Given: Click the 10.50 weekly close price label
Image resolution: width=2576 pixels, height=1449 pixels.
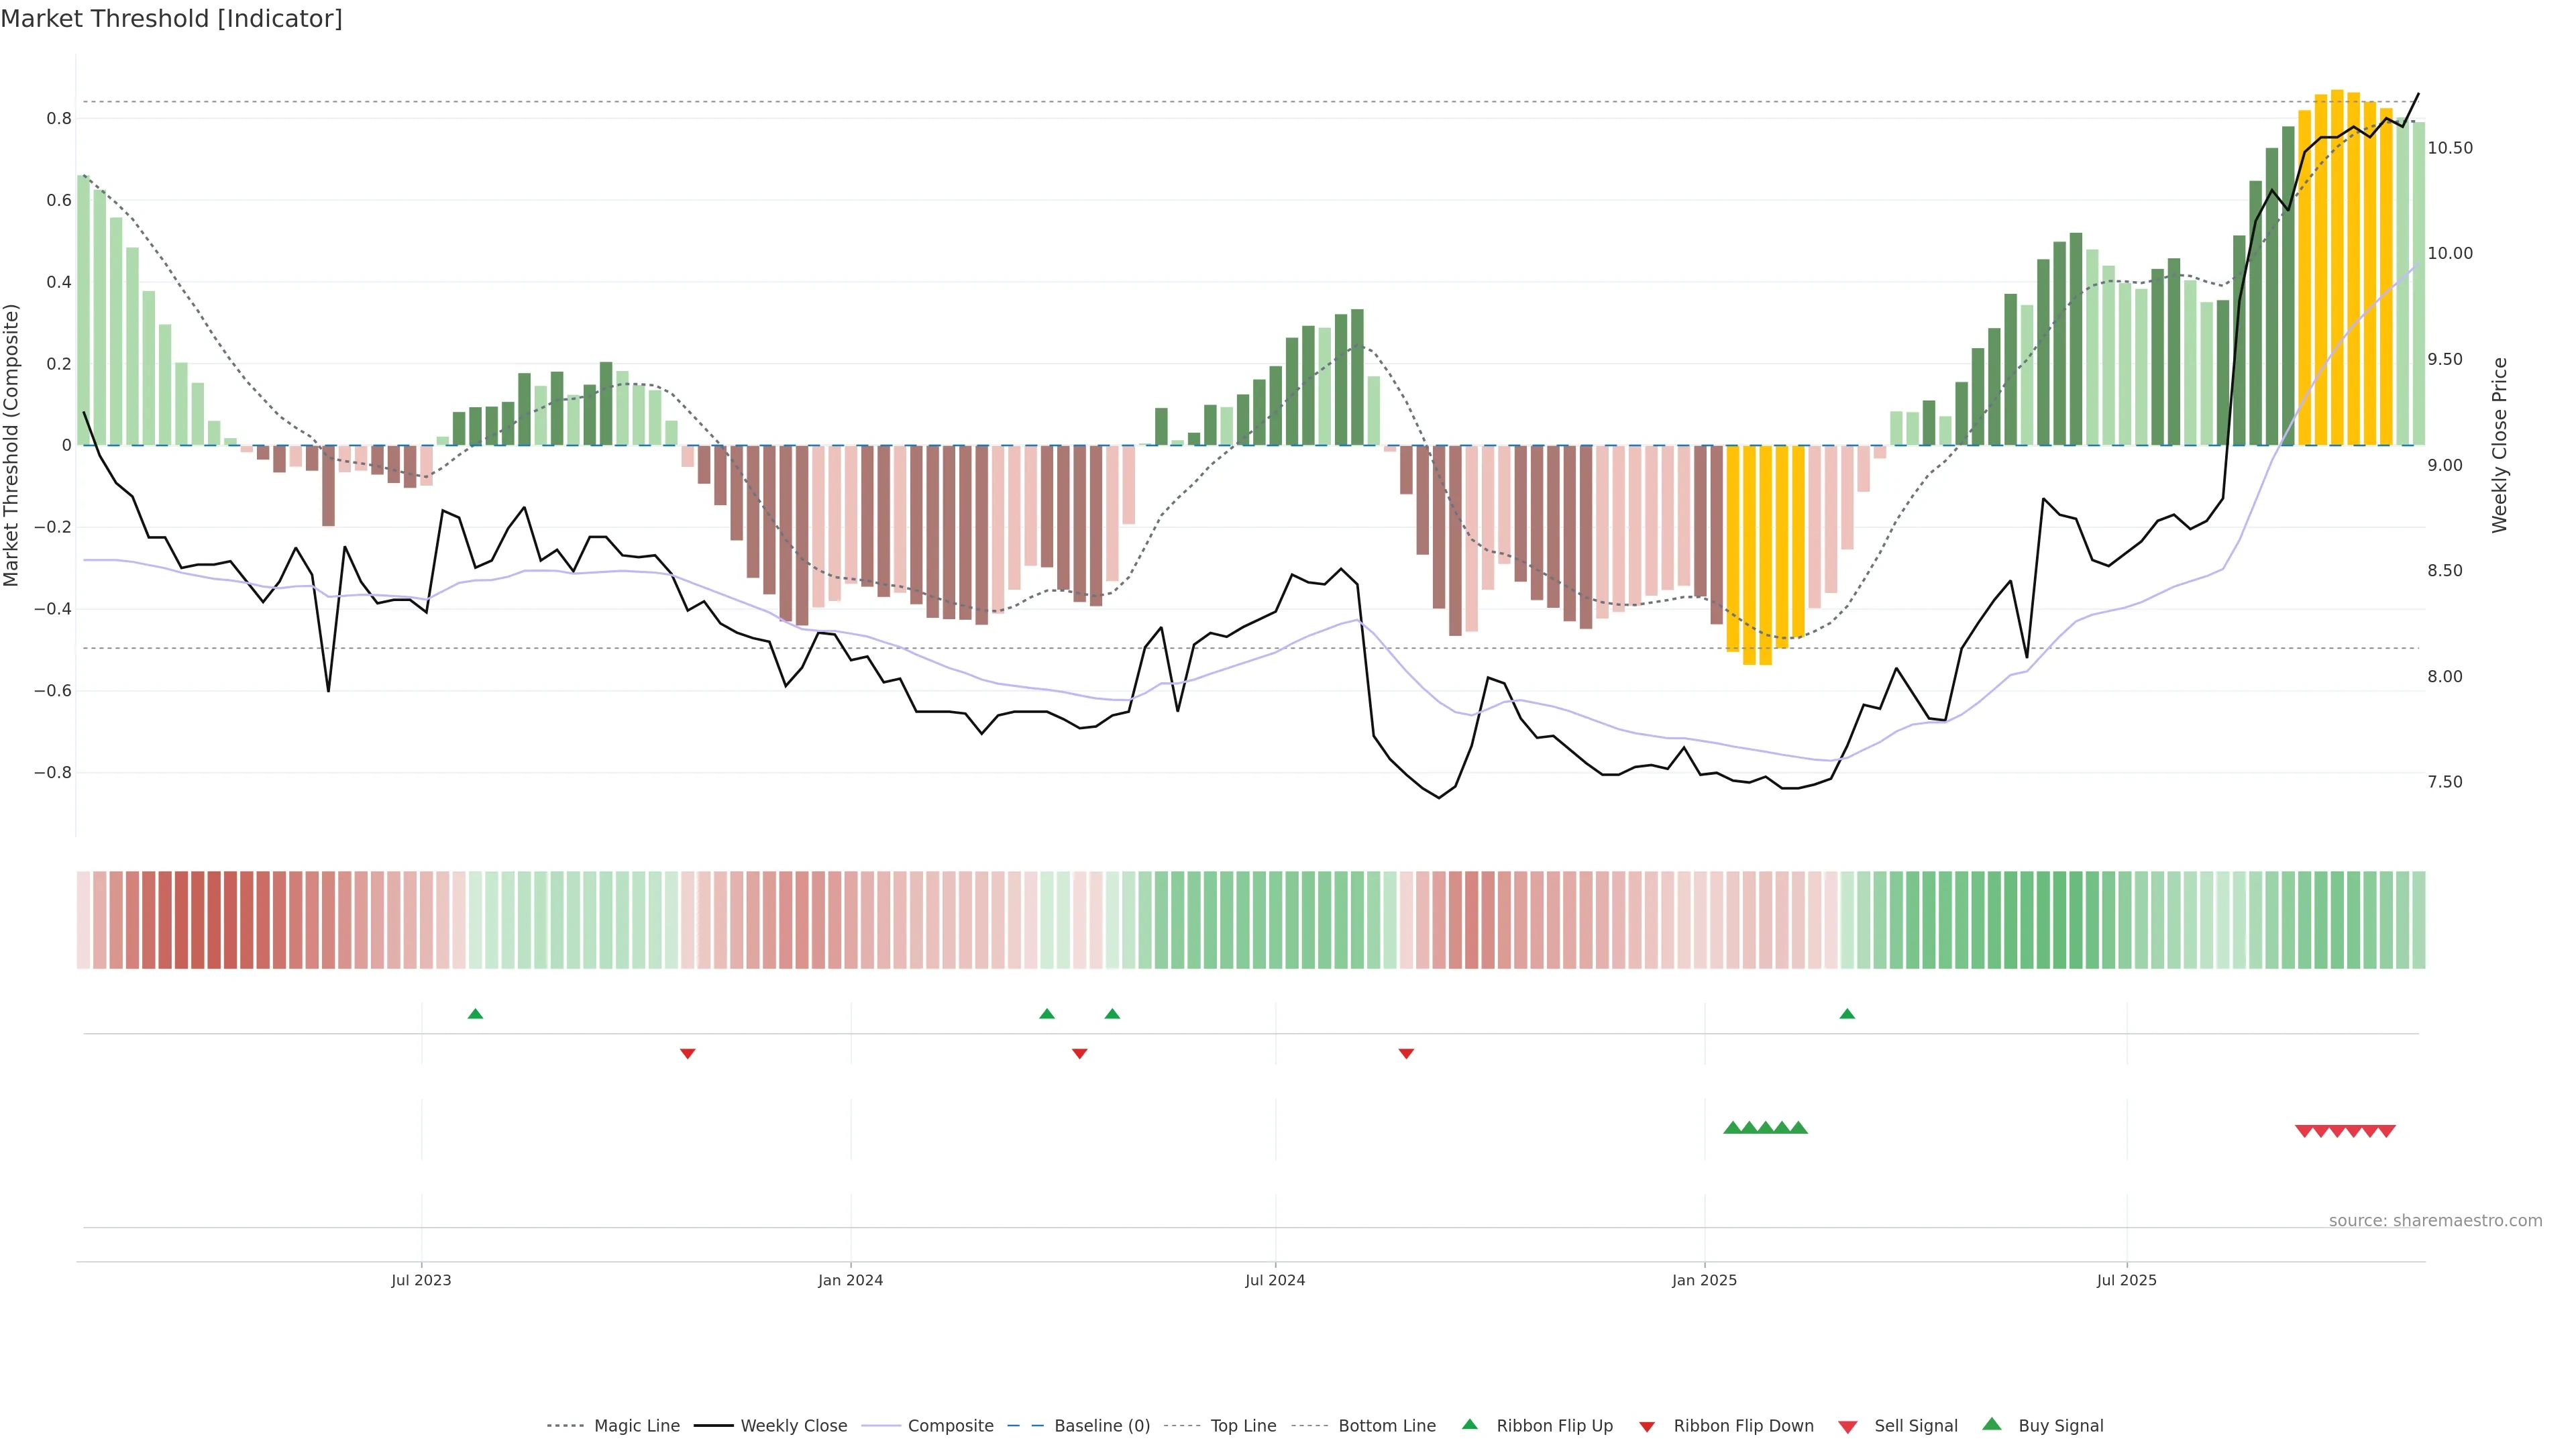Looking at the screenshot, I should tap(2450, 148).
